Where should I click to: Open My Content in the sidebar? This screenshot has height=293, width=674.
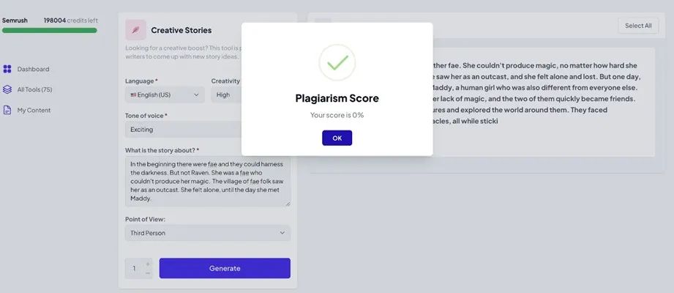(x=34, y=110)
